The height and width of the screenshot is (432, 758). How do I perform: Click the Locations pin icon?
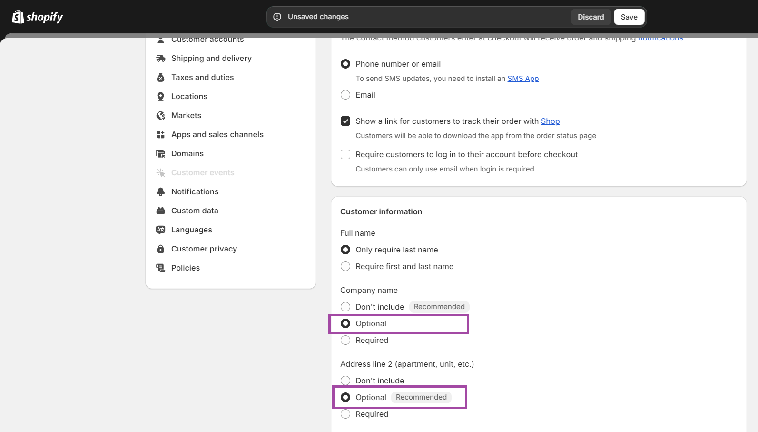click(x=161, y=97)
